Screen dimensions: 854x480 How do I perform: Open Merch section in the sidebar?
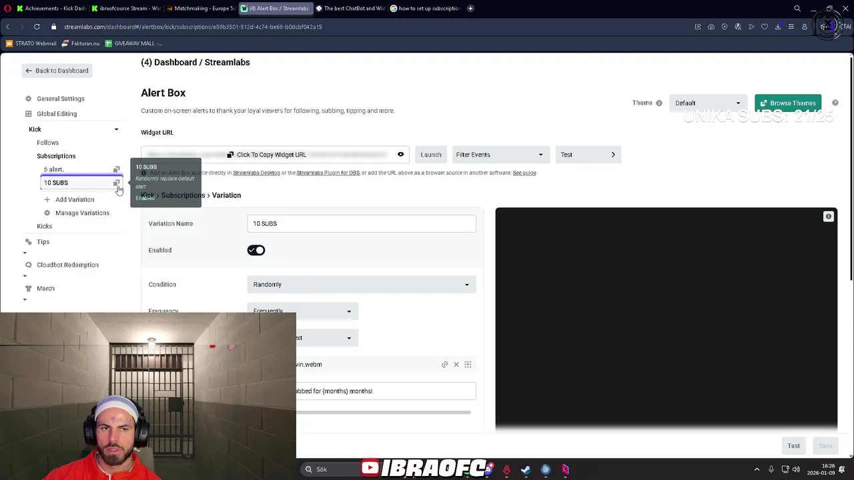[x=45, y=289]
